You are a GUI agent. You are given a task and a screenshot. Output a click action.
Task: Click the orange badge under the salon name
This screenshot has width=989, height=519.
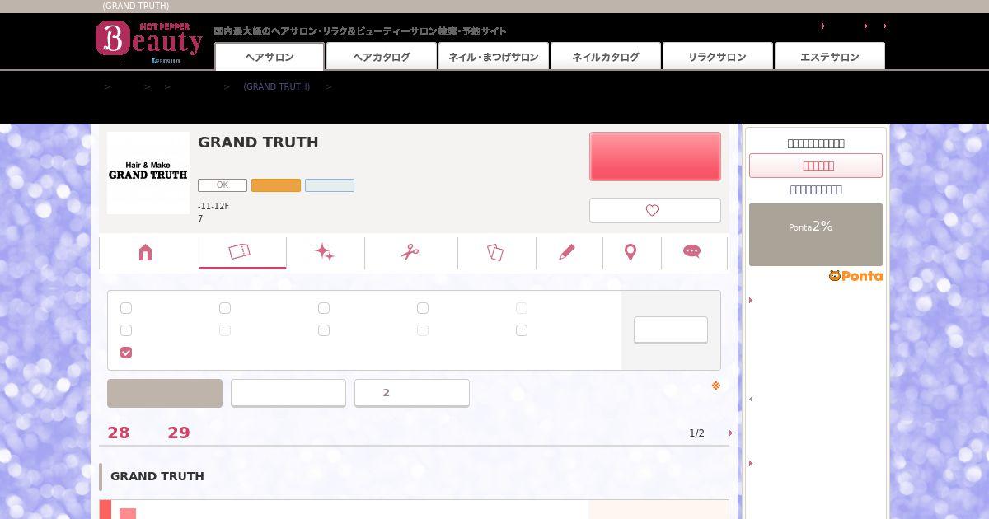click(276, 185)
